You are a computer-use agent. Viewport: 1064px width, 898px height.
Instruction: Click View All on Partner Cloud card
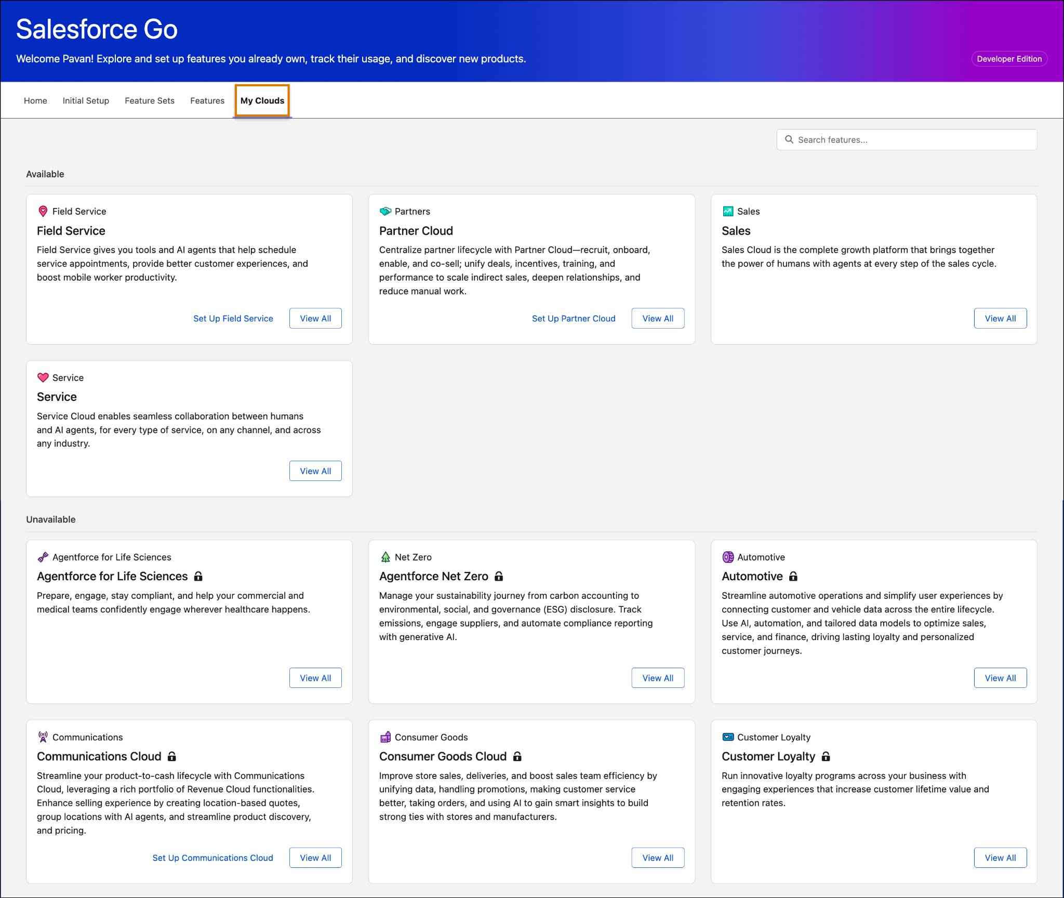658,318
